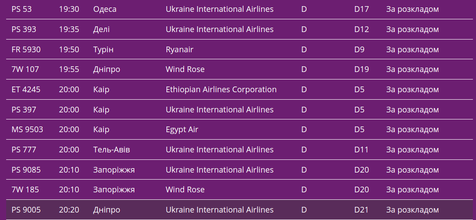The width and height of the screenshot is (476, 220).
Task: Select the PS 393 flight to Делі
Action: (24, 29)
